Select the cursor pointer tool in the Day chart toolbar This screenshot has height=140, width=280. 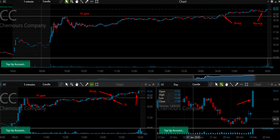(216, 84)
